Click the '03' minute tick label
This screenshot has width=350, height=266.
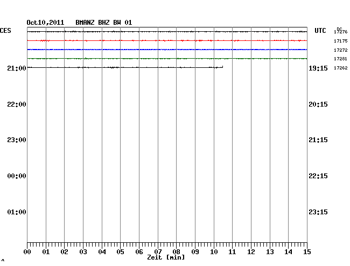(83, 252)
